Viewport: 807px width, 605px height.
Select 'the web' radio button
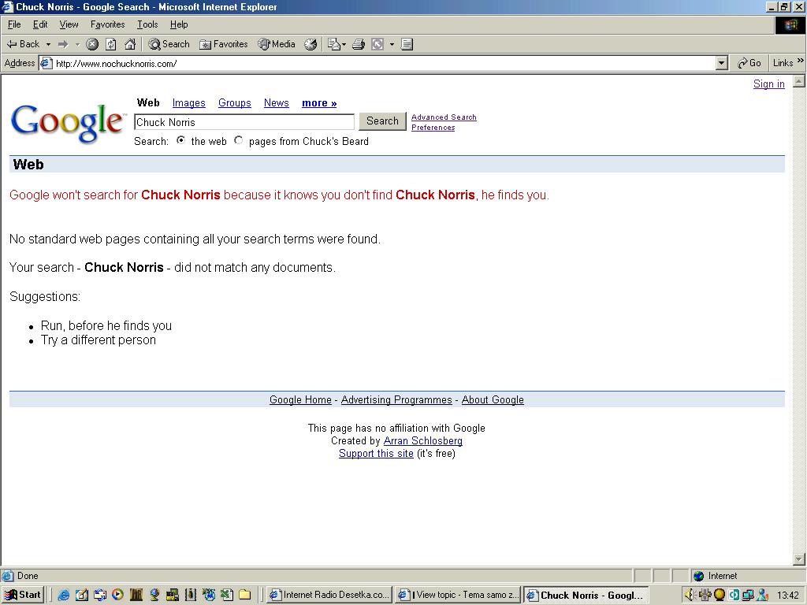point(181,140)
